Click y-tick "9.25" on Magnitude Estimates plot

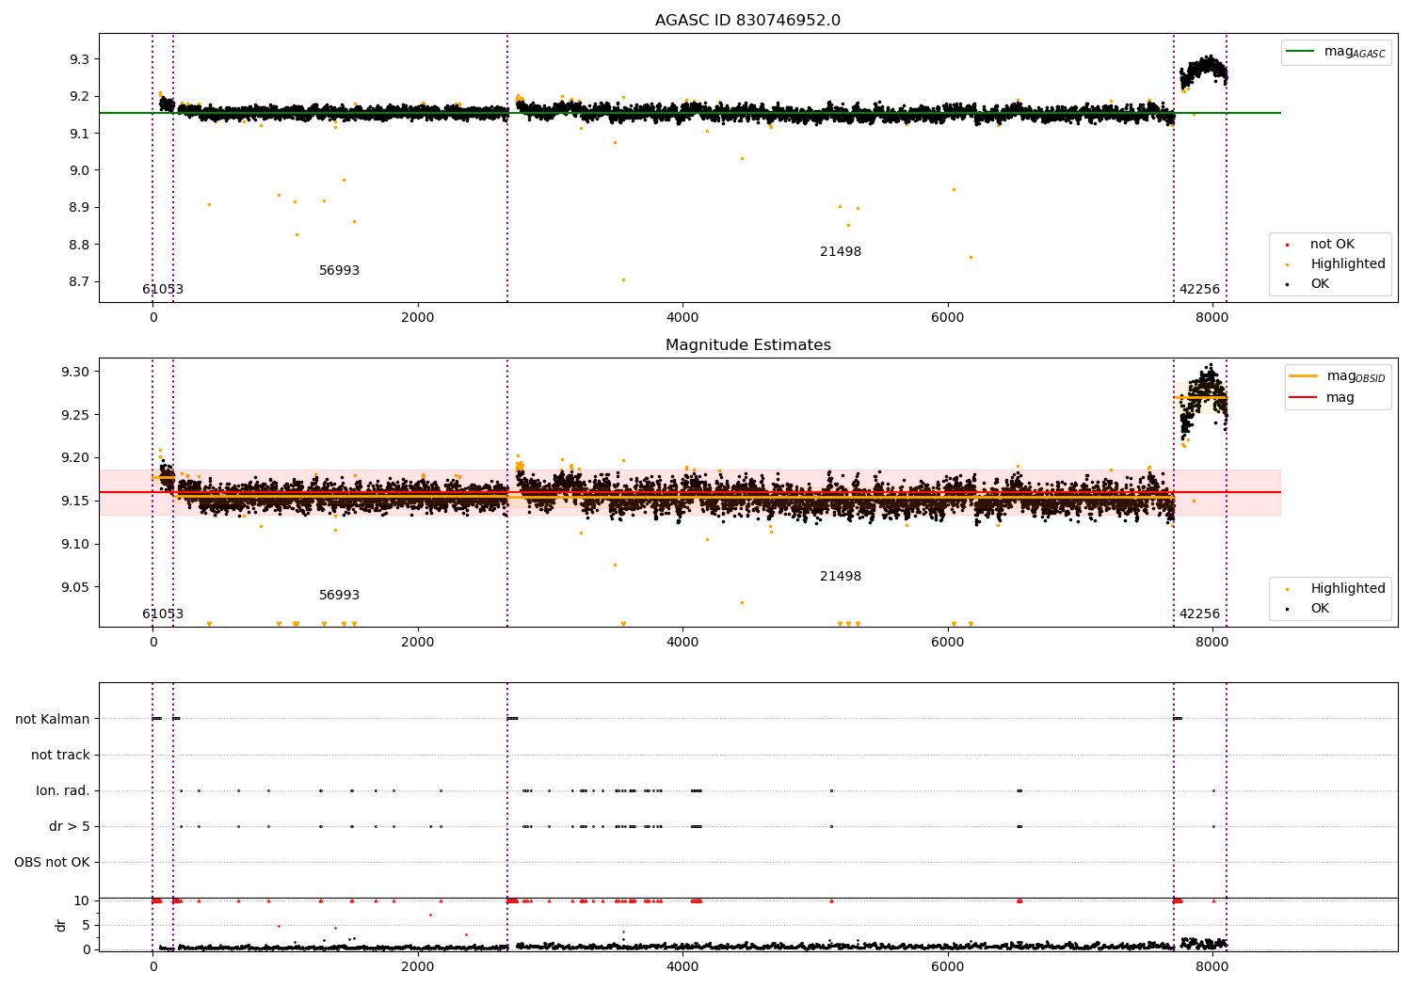[75, 414]
